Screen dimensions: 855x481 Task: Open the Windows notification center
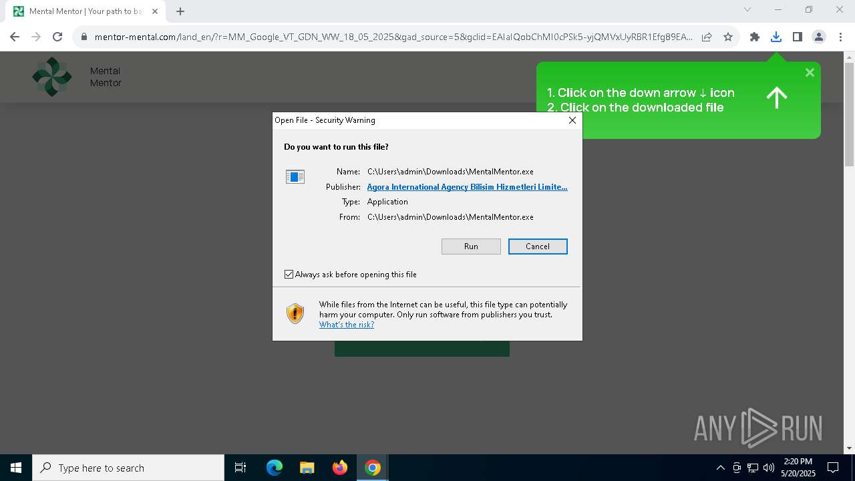833,468
